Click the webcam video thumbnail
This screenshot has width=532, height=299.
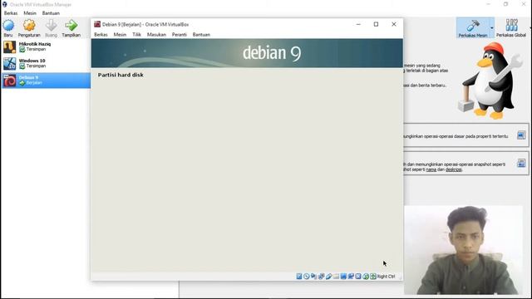[x=464, y=250]
